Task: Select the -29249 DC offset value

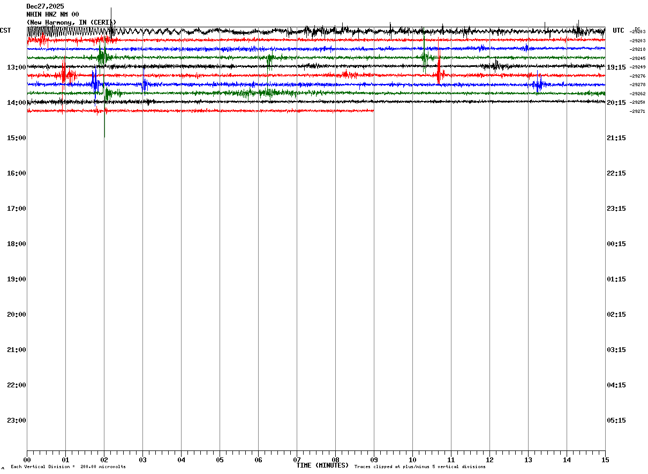Action: [x=638, y=67]
